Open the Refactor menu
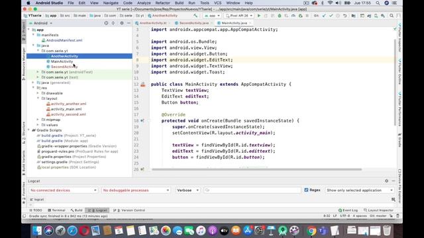The width and height of the screenshot is (424, 238). click(x=162, y=3)
